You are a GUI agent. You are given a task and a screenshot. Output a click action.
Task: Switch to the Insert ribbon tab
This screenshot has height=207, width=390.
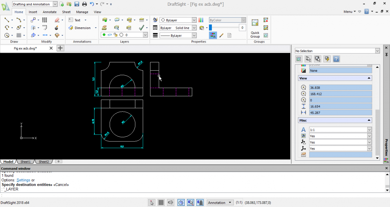(33, 12)
